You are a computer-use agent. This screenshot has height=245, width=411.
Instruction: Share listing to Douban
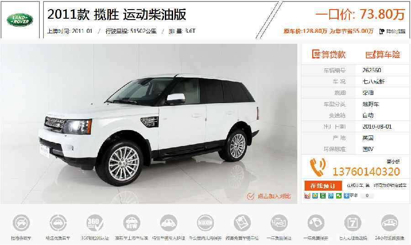tap(323, 196)
